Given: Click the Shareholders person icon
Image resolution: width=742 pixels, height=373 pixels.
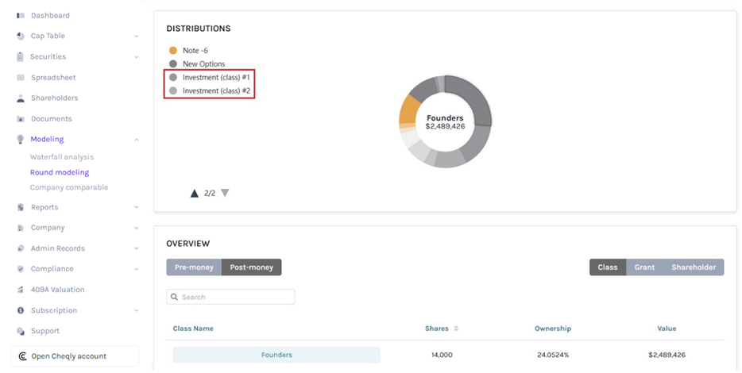Looking at the screenshot, I should pos(21,98).
